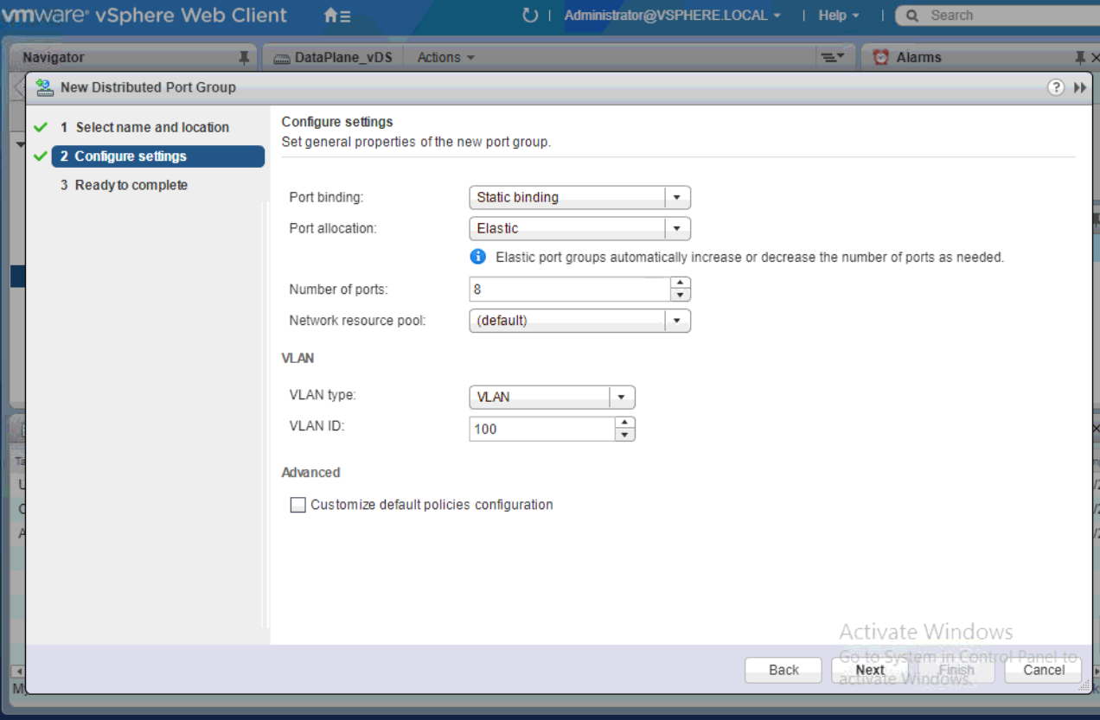The width and height of the screenshot is (1100, 720).
Task: Decrease the VLAN ID value
Action: [x=625, y=435]
